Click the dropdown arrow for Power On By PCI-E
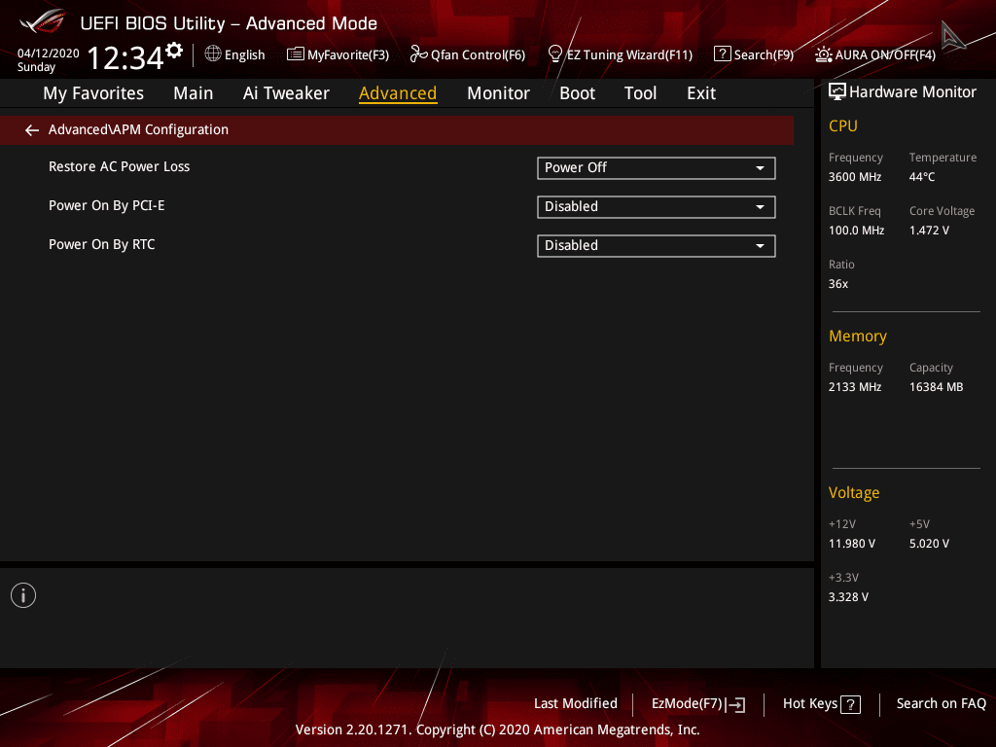This screenshot has height=747, width=996. click(x=760, y=207)
